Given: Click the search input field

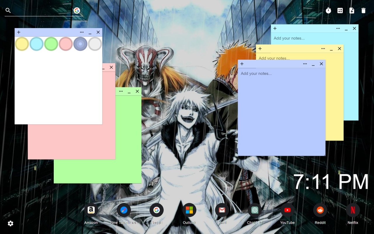Looking at the screenshot, I should [x=42, y=11].
